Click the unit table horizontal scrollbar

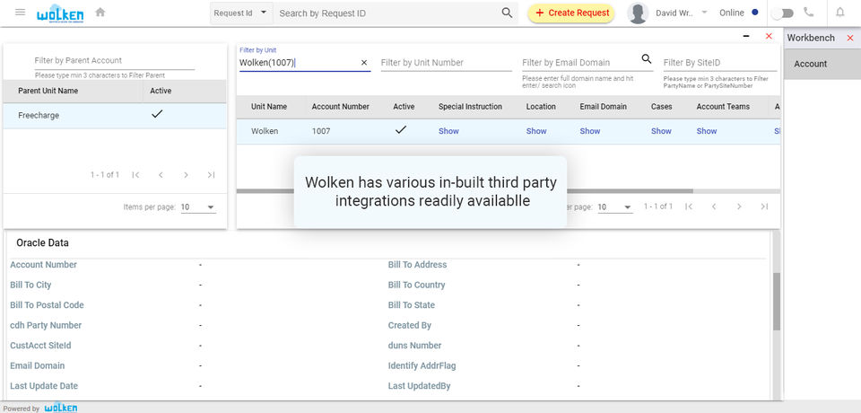point(465,191)
